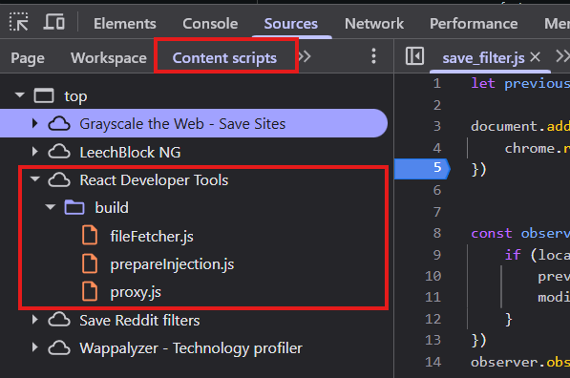Screen dimensions: 570x378
Task: Switch to the Console tab
Action: pos(210,24)
